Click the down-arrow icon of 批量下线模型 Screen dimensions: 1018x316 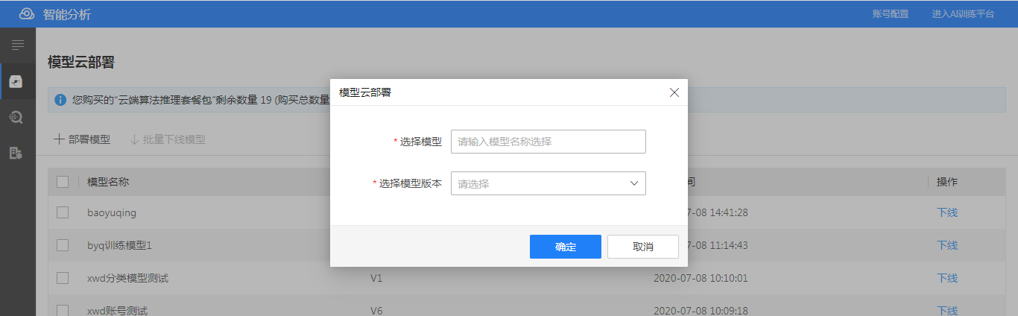tap(134, 139)
